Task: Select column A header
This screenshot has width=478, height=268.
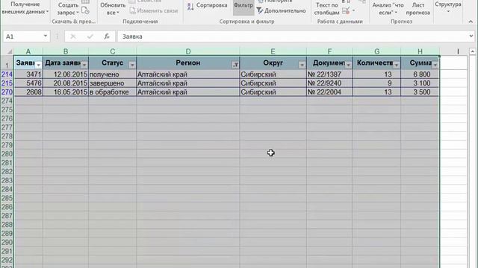Action: pyautogui.click(x=28, y=51)
